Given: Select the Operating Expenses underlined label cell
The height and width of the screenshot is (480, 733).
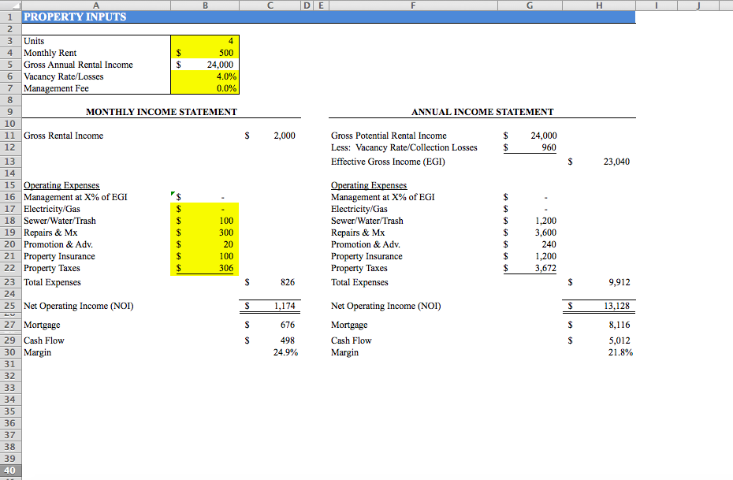Looking at the screenshot, I should pyautogui.click(x=61, y=184).
